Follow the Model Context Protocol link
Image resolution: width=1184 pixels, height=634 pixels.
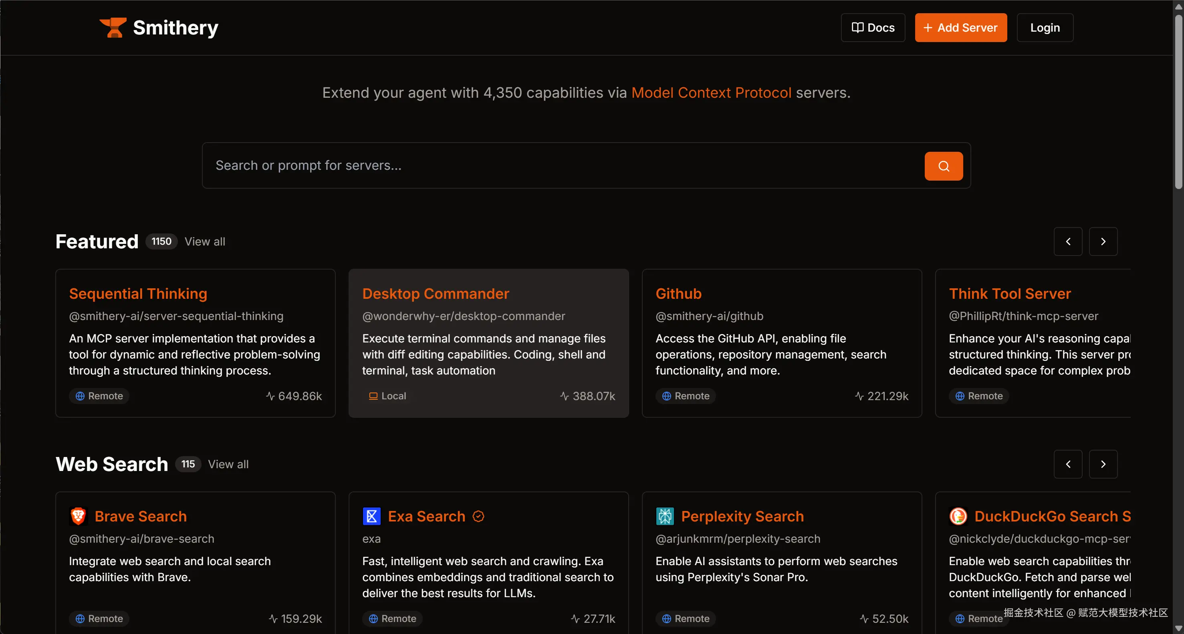(x=711, y=93)
